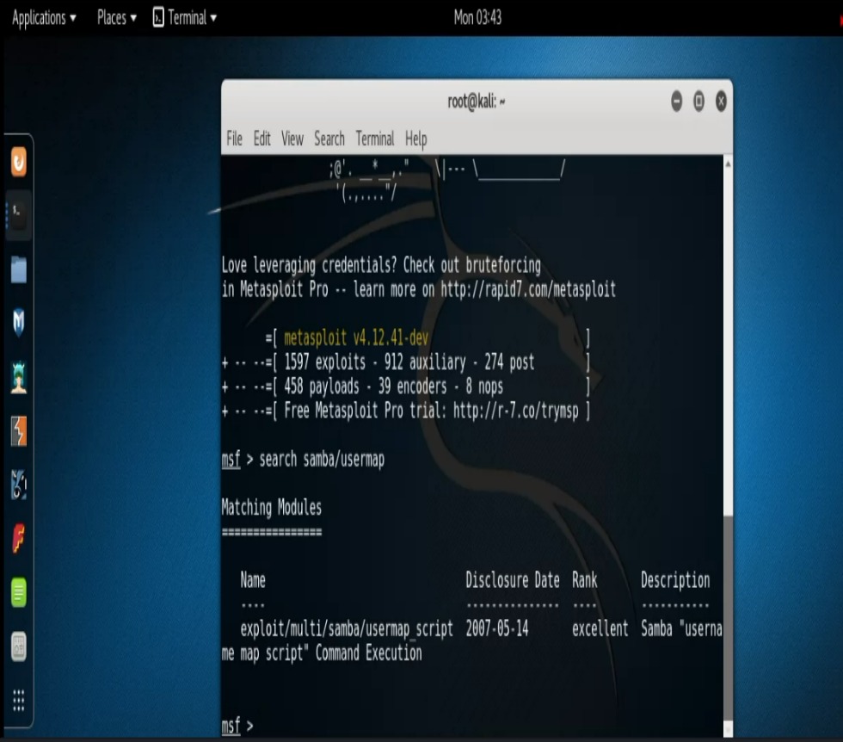Screen dimensions: 843x742
Task: Click the '39 encoders' count text
Action: click(412, 386)
